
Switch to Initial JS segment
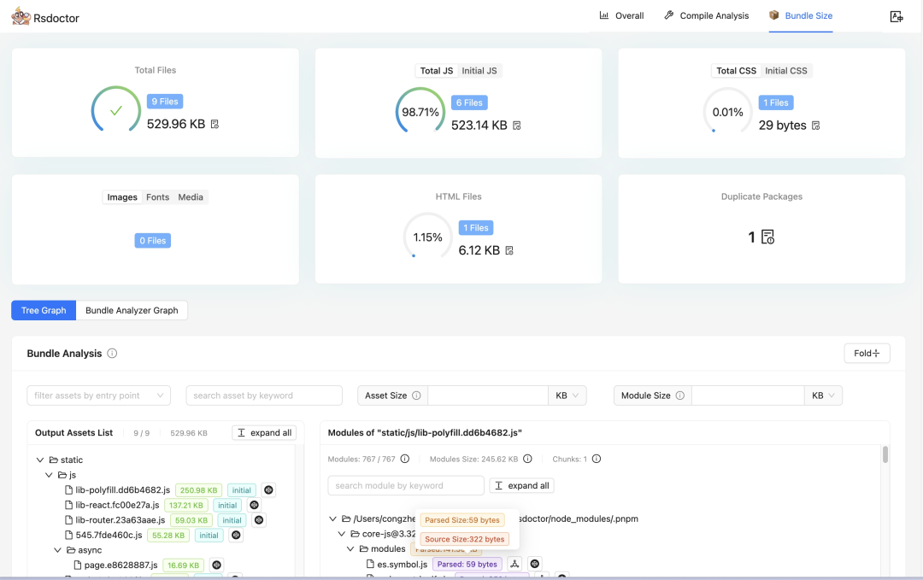(x=479, y=71)
